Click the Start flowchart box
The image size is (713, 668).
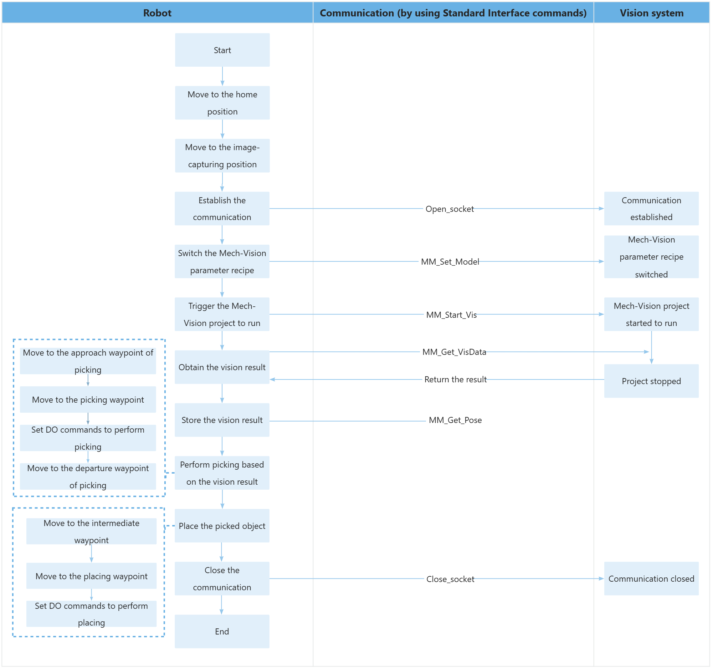pyautogui.click(x=222, y=50)
